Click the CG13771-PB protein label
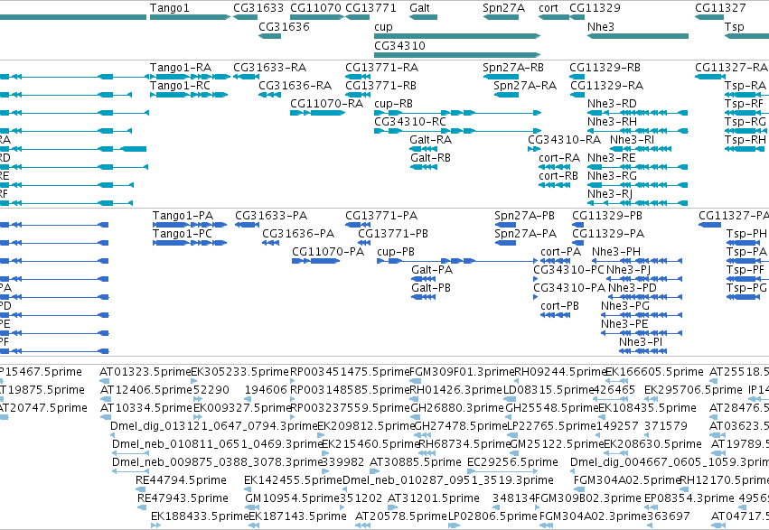Viewport: 769px width, 530px height. point(393,234)
